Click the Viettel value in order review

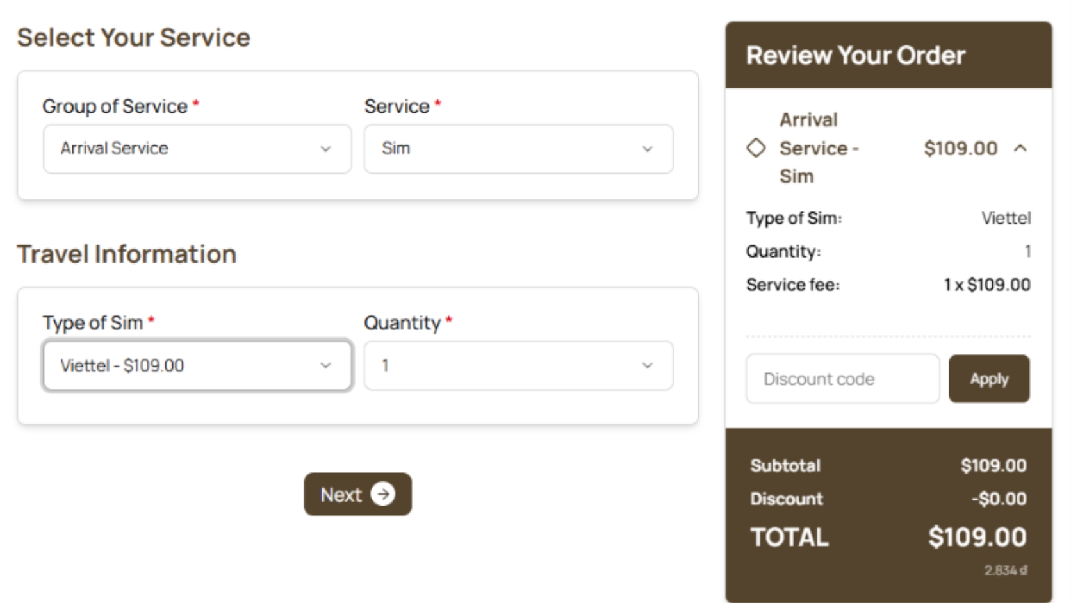tap(1006, 219)
